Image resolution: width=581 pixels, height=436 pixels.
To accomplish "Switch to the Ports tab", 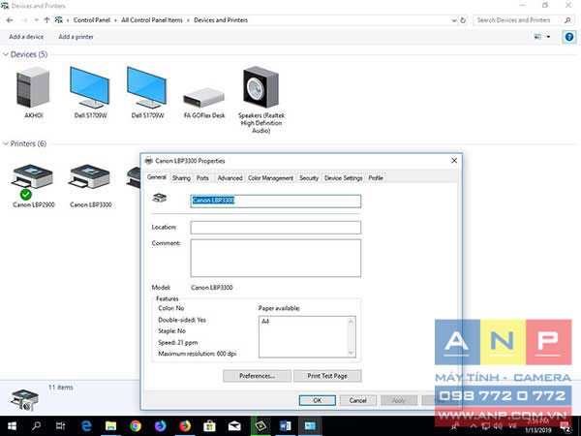I will pyautogui.click(x=202, y=178).
